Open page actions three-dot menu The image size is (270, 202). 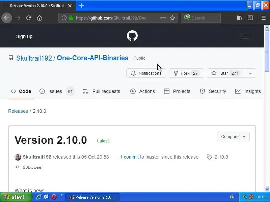click(163, 18)
